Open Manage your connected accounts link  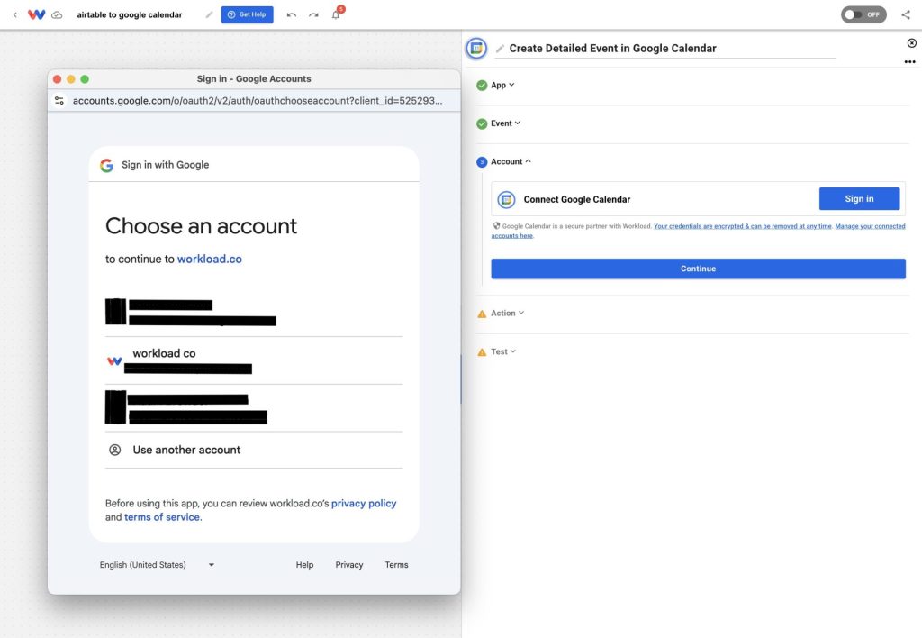coord(870,226)
